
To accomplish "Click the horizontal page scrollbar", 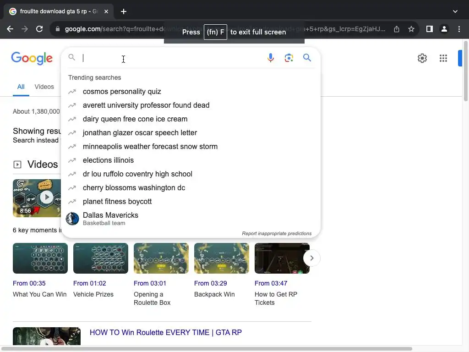I will 207,349.
